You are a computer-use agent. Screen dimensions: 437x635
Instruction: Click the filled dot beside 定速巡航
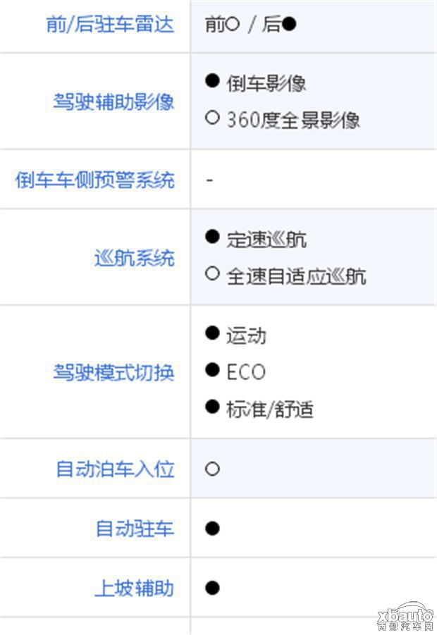tap(212, 237)
